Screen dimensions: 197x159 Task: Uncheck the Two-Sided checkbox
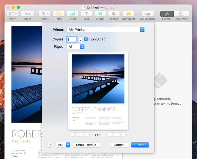[86, 39]
